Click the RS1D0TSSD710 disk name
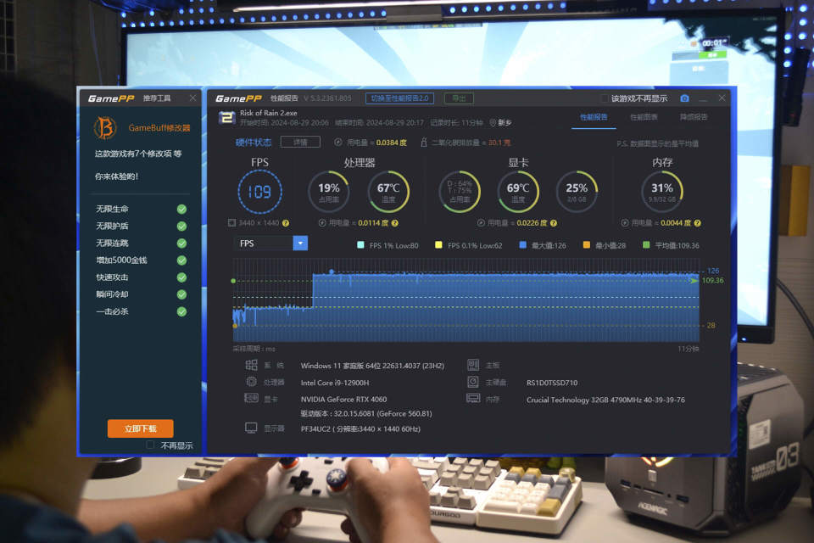The image size is (814, 543). 552,383
